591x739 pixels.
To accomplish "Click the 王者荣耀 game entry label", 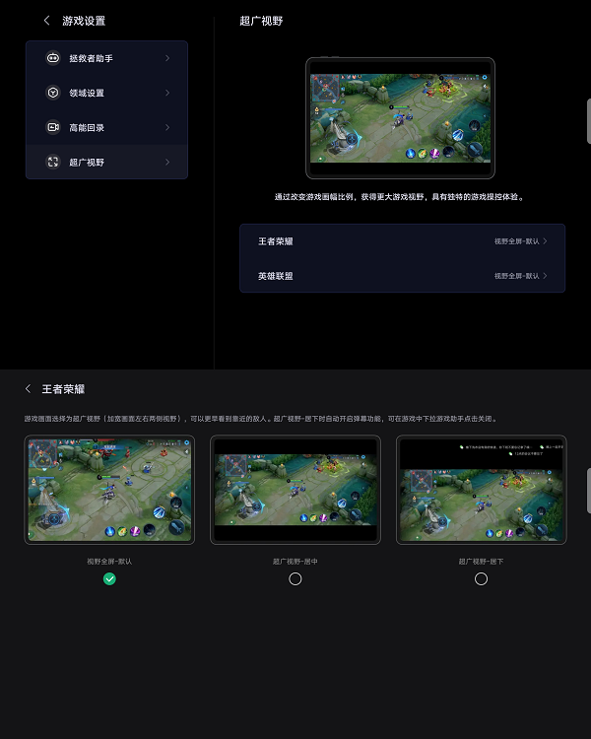I will [276, 240].
